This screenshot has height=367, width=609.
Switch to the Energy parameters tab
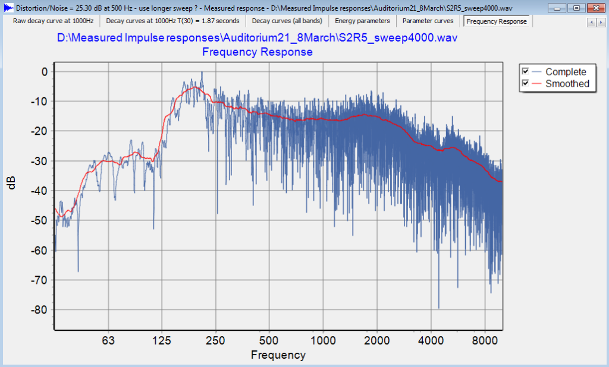tap(362, 21)
